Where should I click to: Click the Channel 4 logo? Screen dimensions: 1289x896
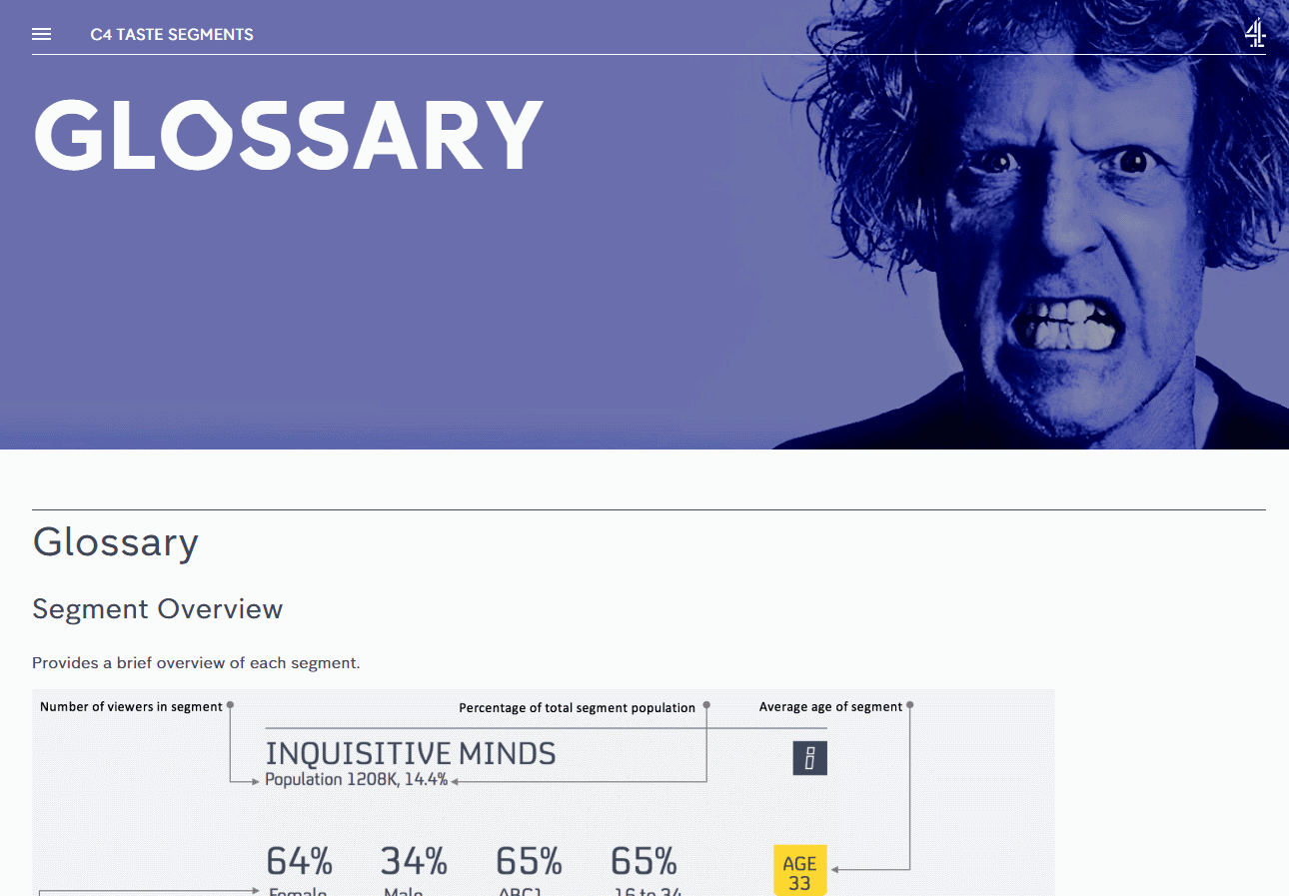tap(1255, 34)
